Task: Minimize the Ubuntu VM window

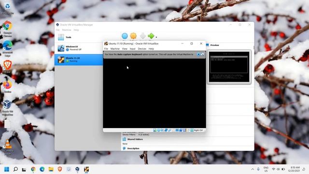Action: click(183, 43)
